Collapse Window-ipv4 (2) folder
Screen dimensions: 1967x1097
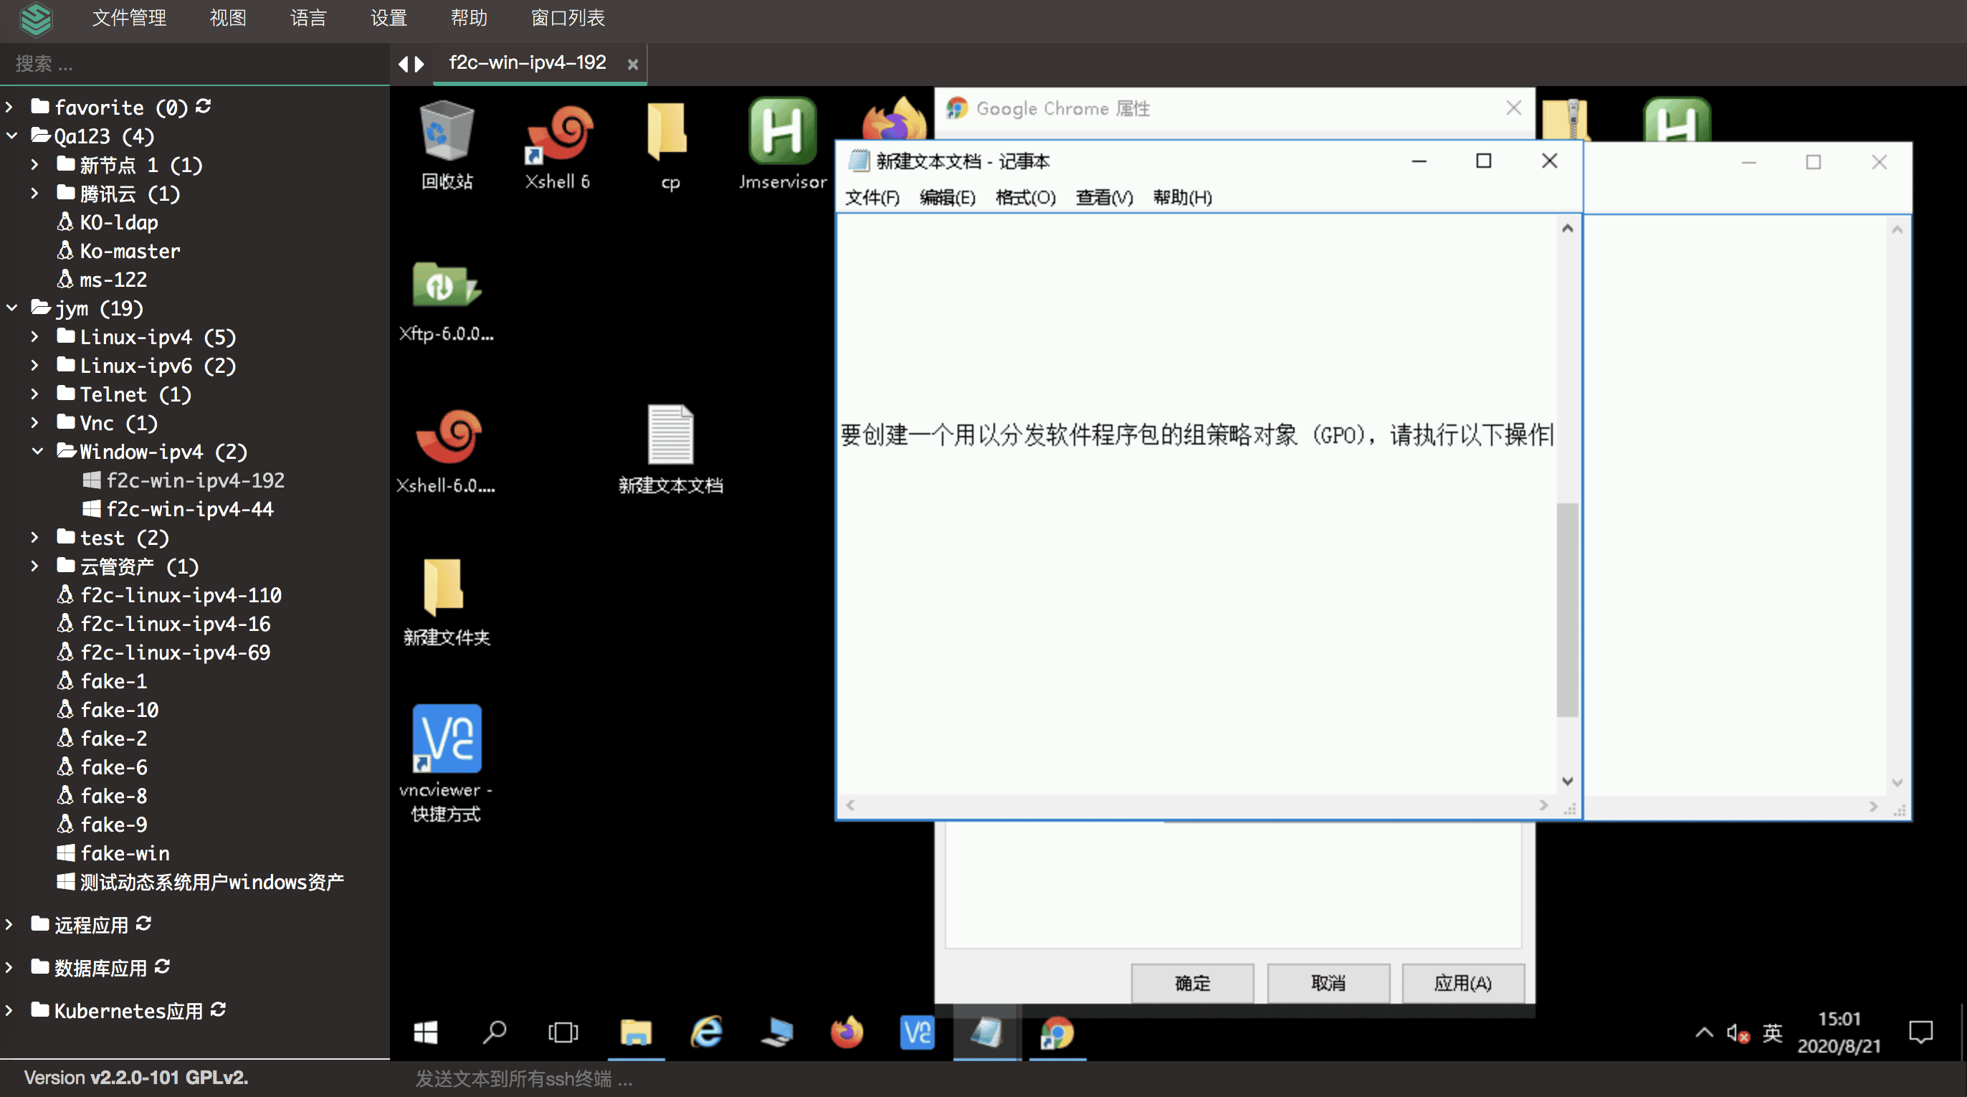(x=37, y=451)
